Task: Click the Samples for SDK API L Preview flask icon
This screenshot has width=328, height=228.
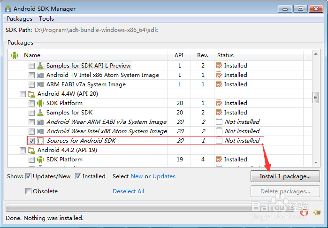Action: [40, 66]
